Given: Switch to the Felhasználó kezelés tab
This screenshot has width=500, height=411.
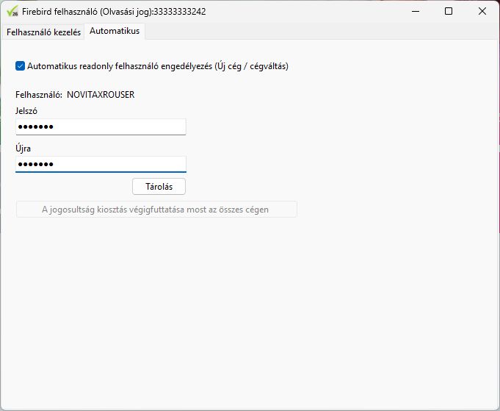Looking at the screenshot, I should click(x=43, y=32).
